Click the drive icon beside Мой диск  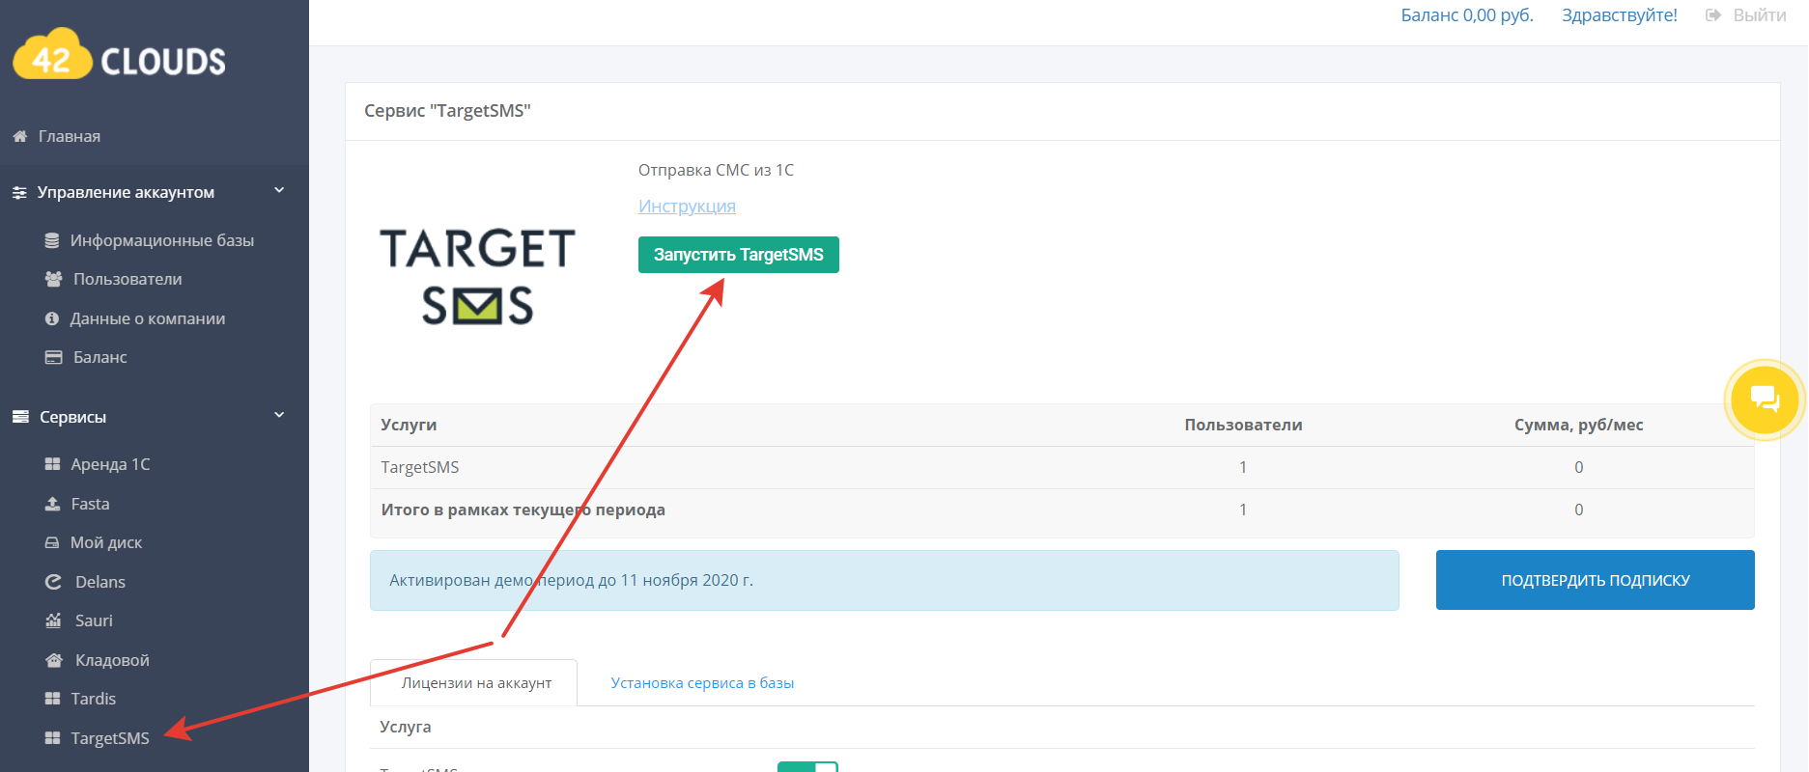52,542
